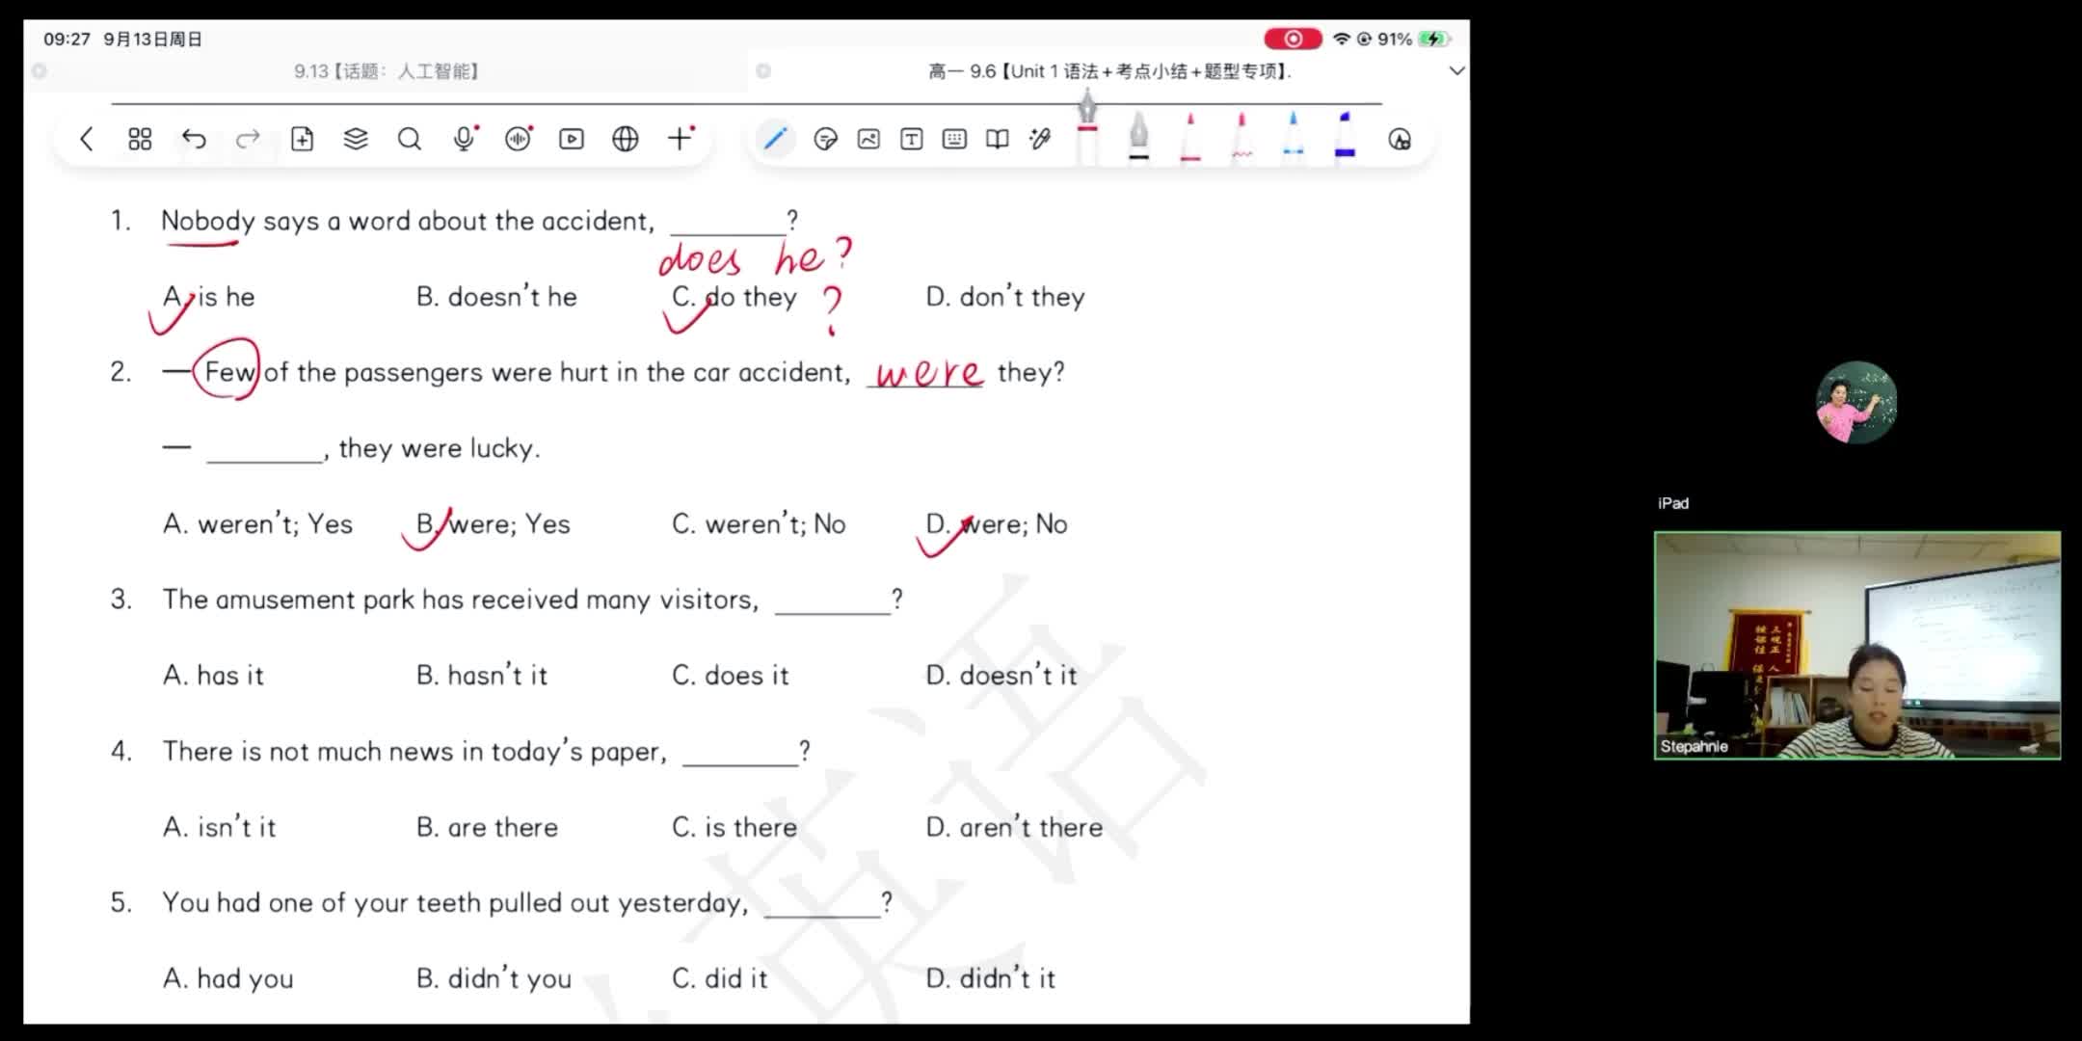The width and height of the screenshot is (2082, 1041).
Task: Choose the black fountain pen
Action: [x=1138, y=137]
